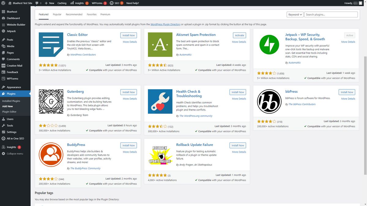367x206 pixels.
Task: Click the BuddyPress plugin thumbnail
Action: coord(51,155)
